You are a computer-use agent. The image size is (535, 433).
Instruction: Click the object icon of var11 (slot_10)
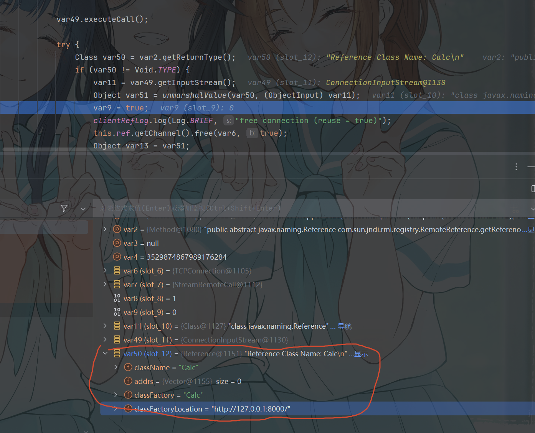(x=117, y=326)
